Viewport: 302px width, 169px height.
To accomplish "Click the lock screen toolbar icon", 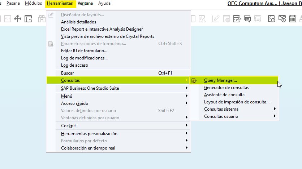I will coord(28,19).
